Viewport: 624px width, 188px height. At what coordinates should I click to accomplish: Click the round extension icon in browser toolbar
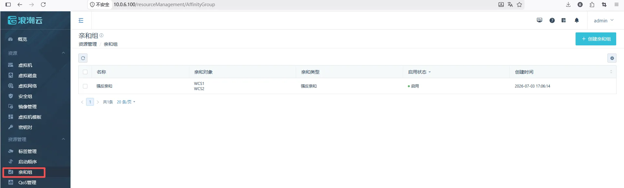point(580,5)
